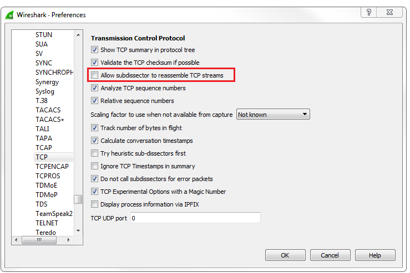
Task: Enable Allow subdissector to reassemble TCP streams
Action: coord(95,75)
